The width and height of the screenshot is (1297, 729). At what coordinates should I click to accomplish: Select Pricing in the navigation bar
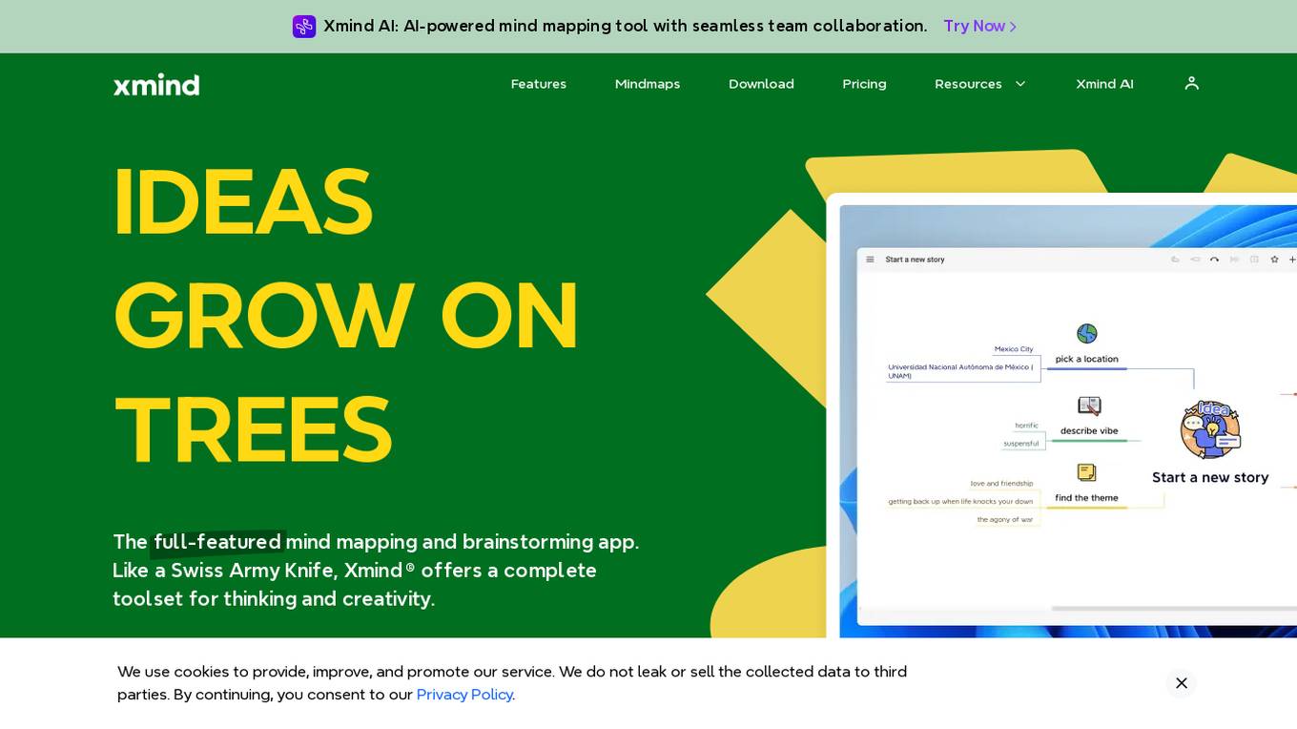pyautogui.click(x=864, y=84)
